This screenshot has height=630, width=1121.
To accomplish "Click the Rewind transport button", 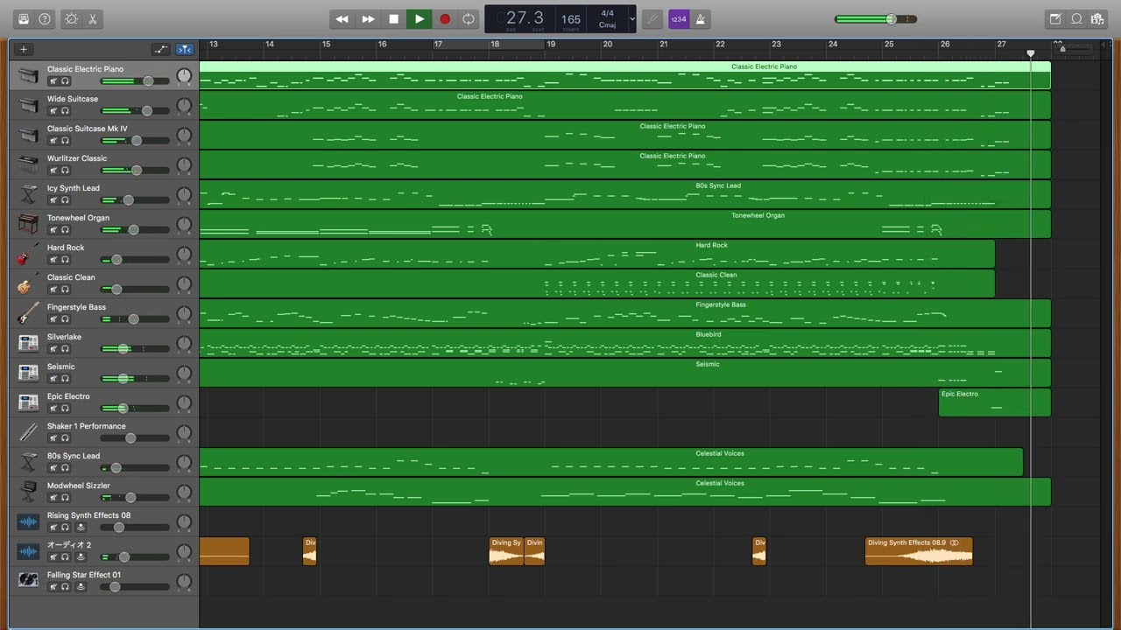I will tap(342, 18).
